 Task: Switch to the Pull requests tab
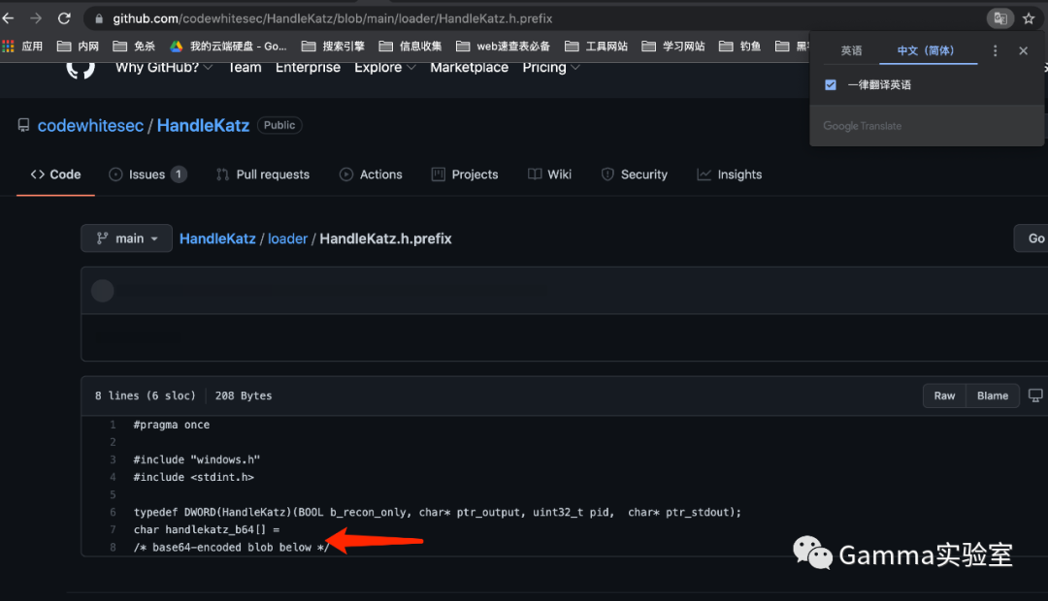(x=263, y=174)
